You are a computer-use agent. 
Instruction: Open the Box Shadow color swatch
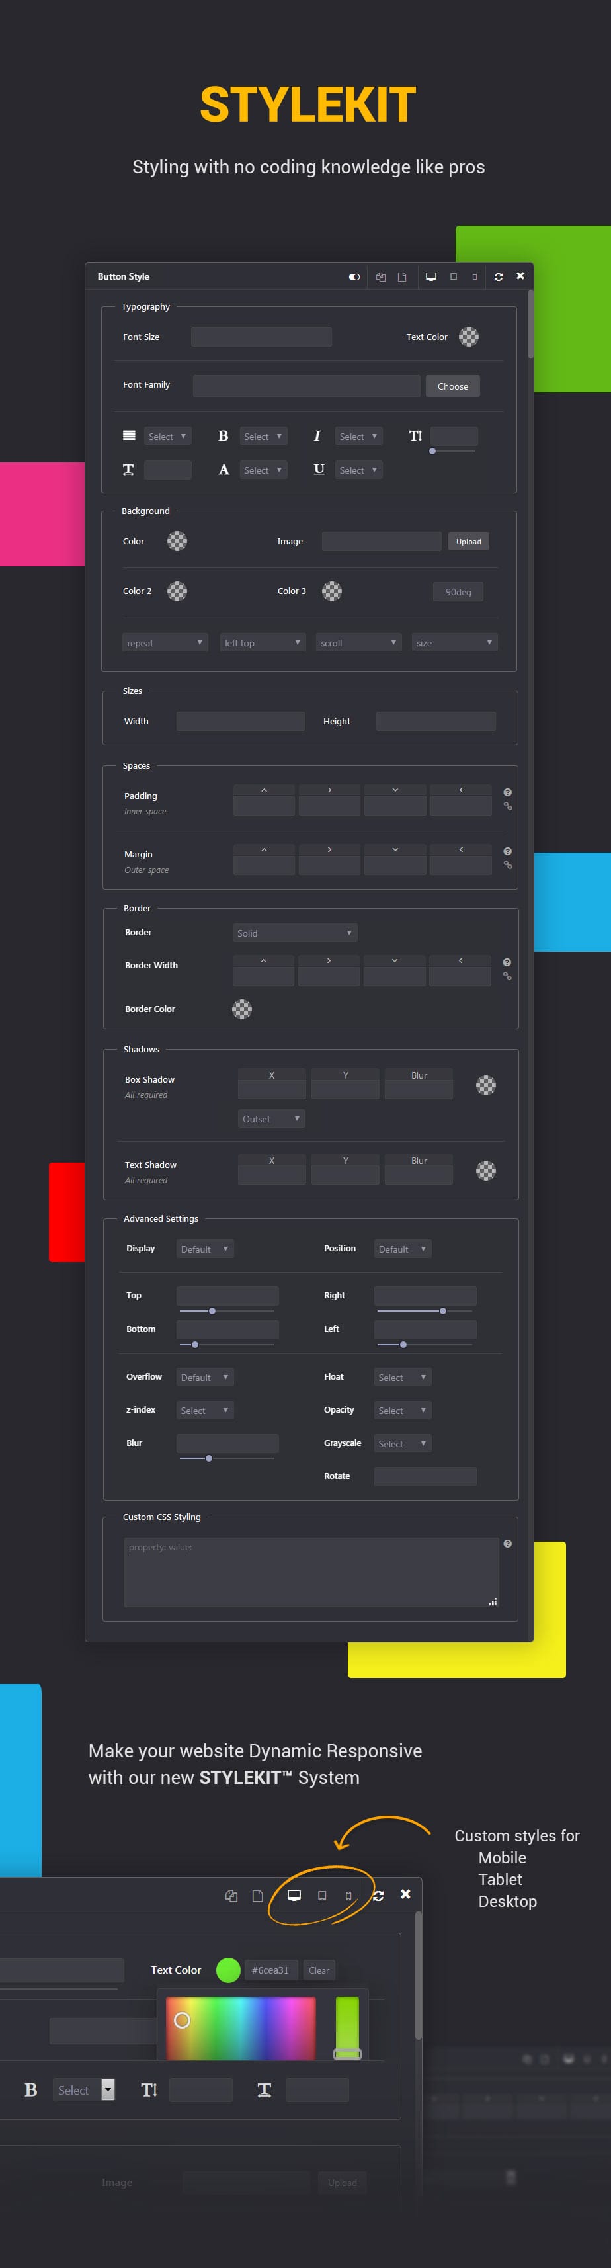[x=486, y=1085]
